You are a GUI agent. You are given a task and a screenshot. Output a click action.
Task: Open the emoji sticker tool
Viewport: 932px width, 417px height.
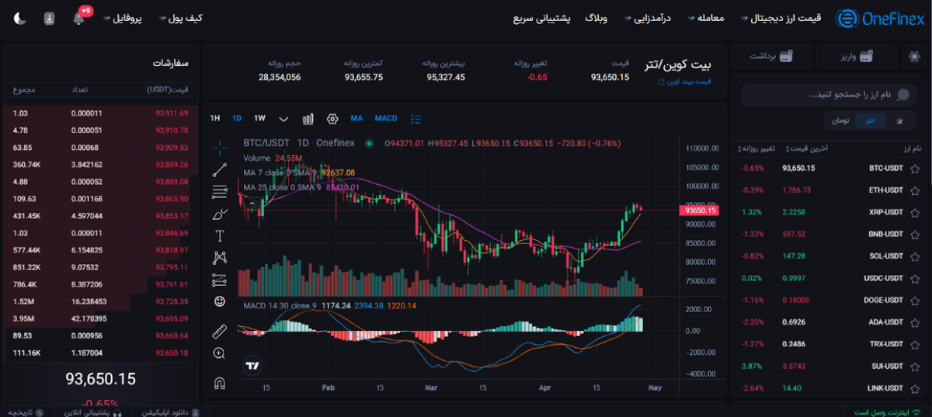pyautogui.click(x=220, y=301)
